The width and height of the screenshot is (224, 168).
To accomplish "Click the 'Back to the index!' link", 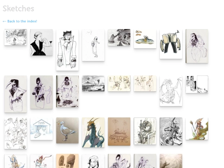I will tap(20, 21).
